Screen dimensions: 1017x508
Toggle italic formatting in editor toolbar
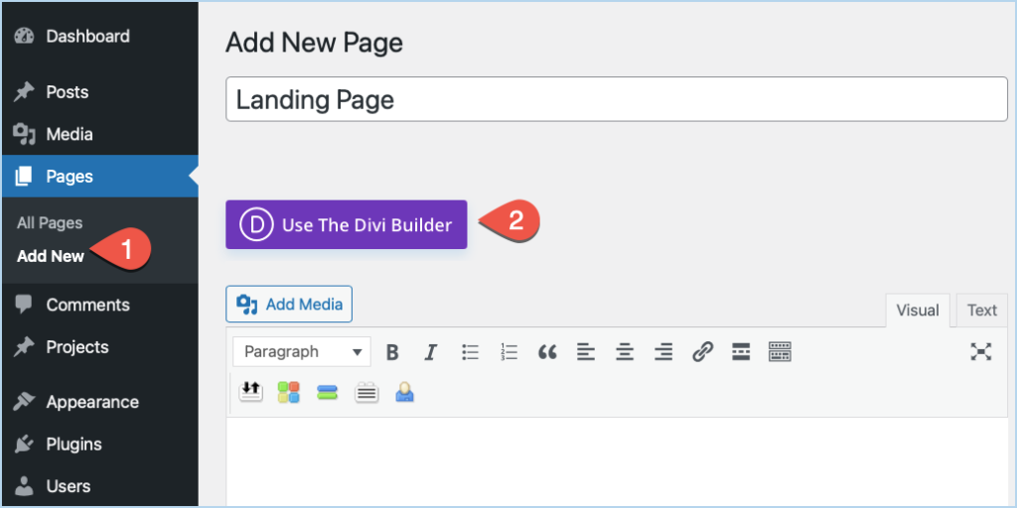[x=430, y=352]
